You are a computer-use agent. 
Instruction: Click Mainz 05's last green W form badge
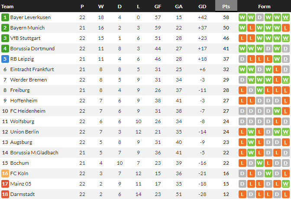tap(285, 184)
